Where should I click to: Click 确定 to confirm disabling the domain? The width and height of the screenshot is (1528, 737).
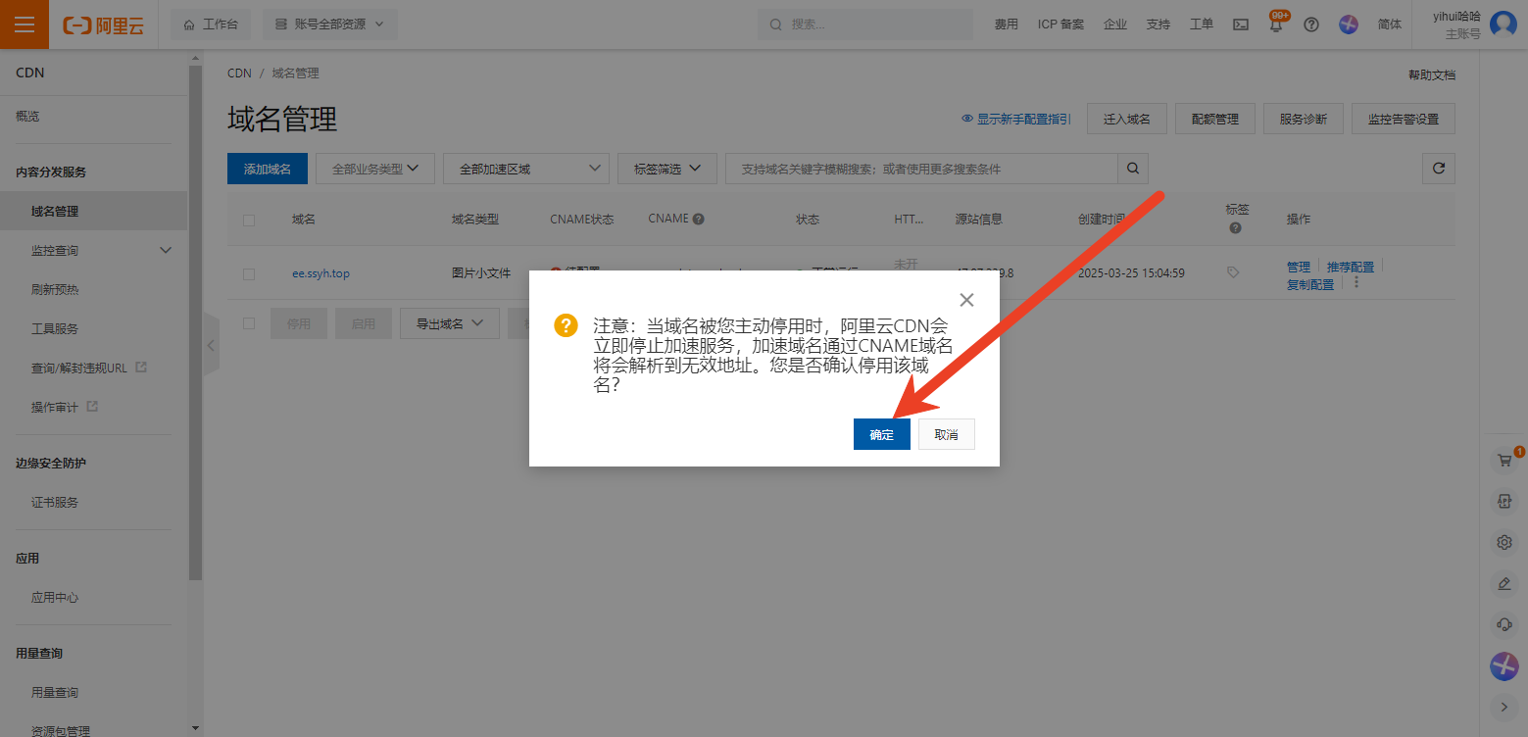[881, 434]
